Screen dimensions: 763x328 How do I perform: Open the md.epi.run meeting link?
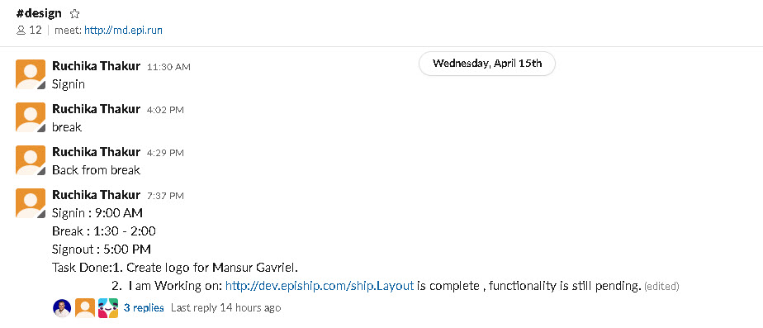pos(123,31)
